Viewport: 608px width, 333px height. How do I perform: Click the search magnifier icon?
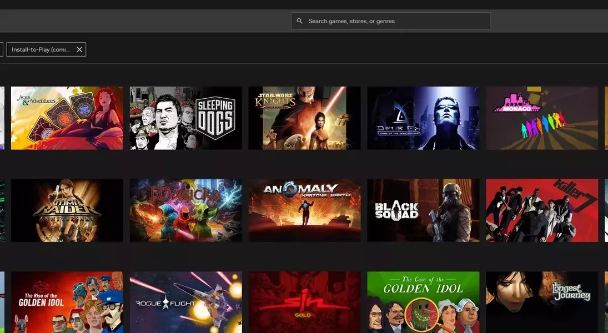tap(300, 21)
